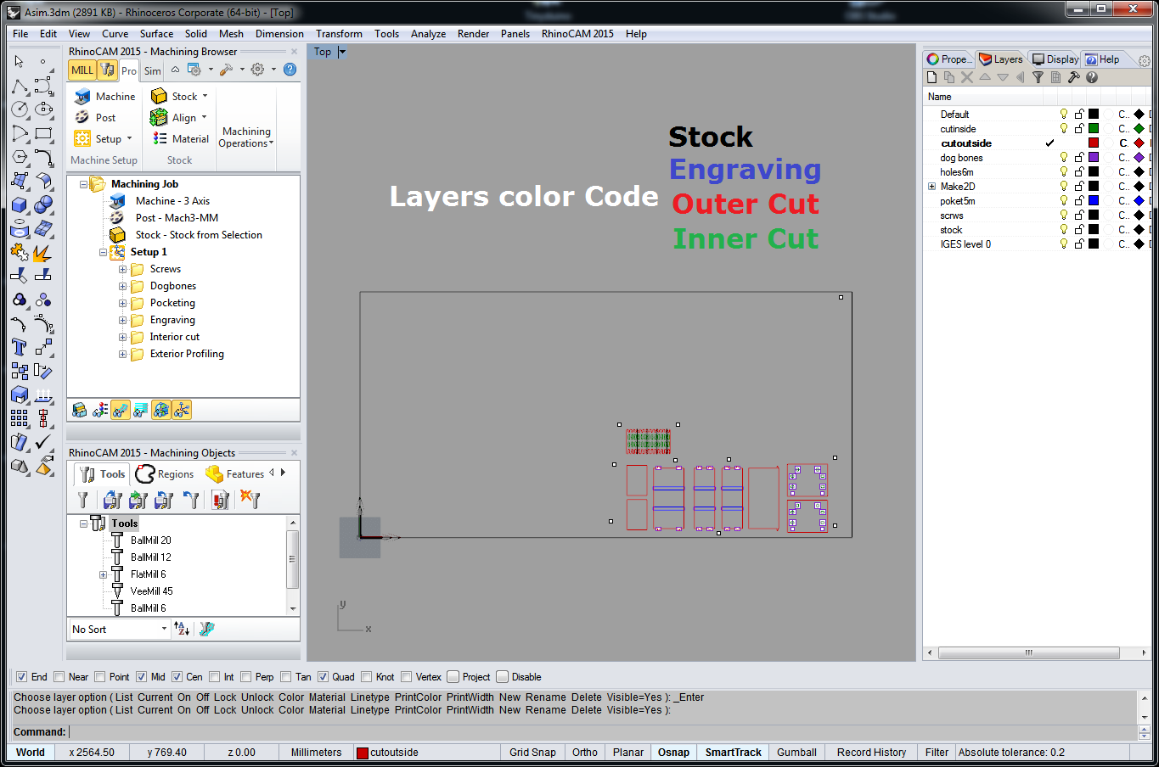
Task: Change the poket5m layer blue color swatch
Action: pyautogui.click(x=1094, y=201)
